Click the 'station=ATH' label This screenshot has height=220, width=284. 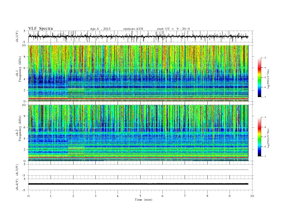(x=133, y=29)
